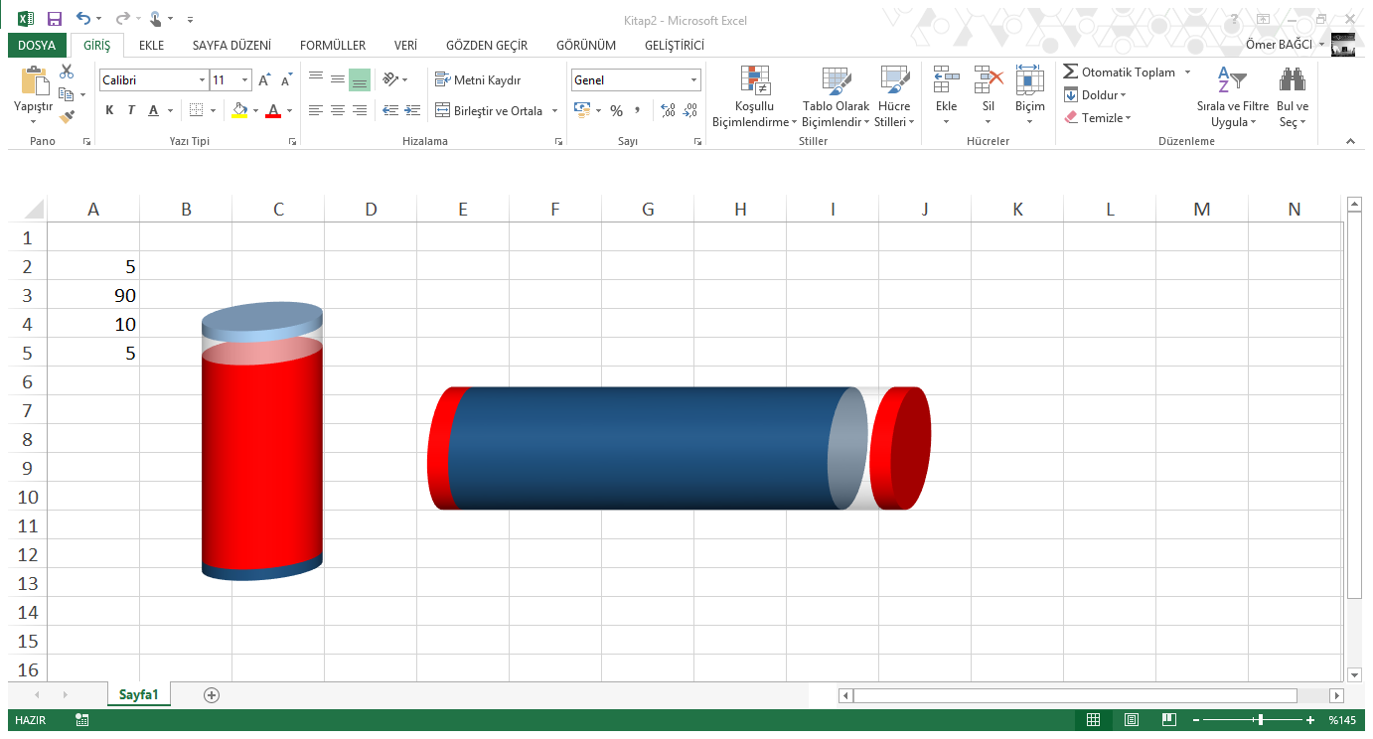Toggle italic T formatting
1373x739 pixels.
pyautogui.click(x=131, y=111)
